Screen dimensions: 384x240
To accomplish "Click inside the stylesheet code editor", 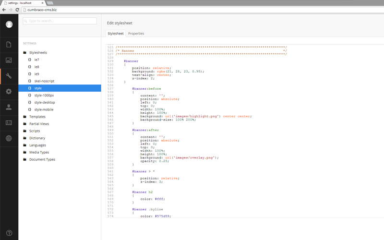I will 245,131.
